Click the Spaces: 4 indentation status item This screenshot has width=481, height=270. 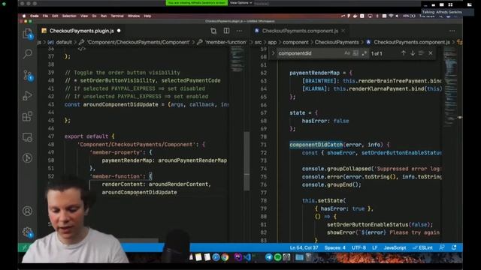pyautogui.click(x=335, y=247)
